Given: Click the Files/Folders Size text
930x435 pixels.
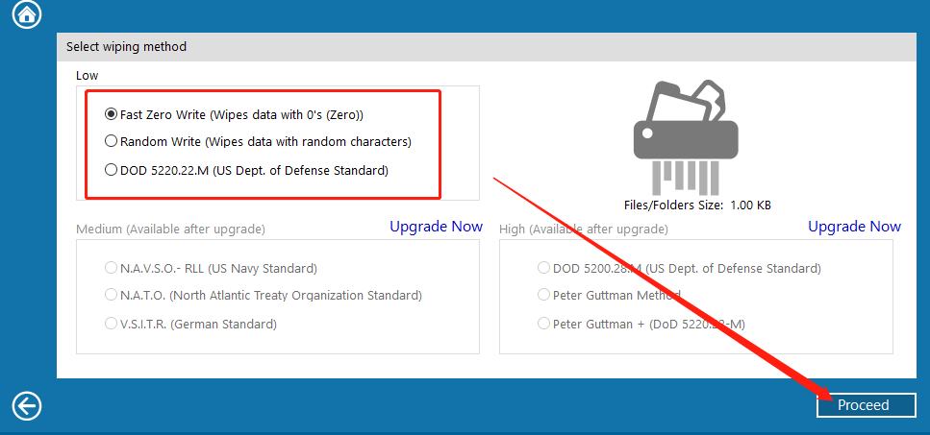Looking at the screenshot, I should pyautogui.click(x=697, y=205).
